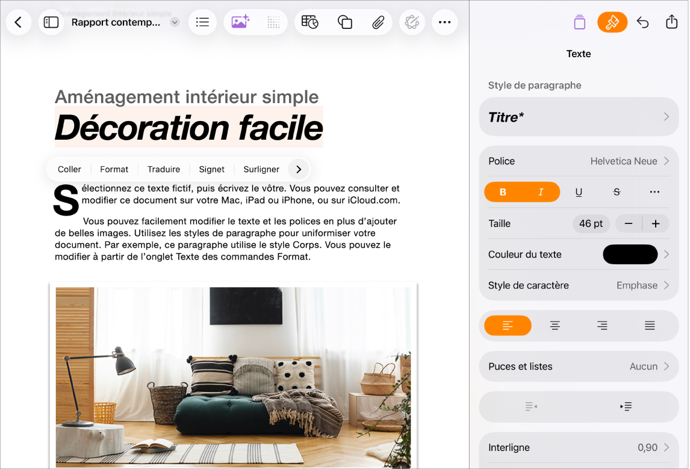
Task: Toggle the orange Format paintbrush button
Action: [x=612, y=22]
